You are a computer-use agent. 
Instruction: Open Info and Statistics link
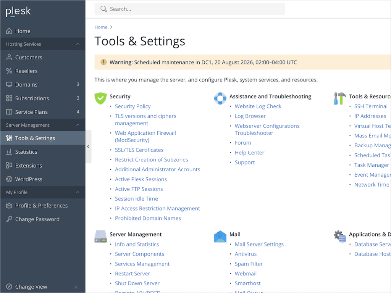click(137, 245)
